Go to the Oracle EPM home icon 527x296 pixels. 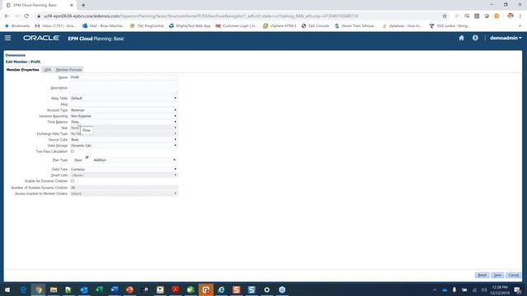point(461,38)
